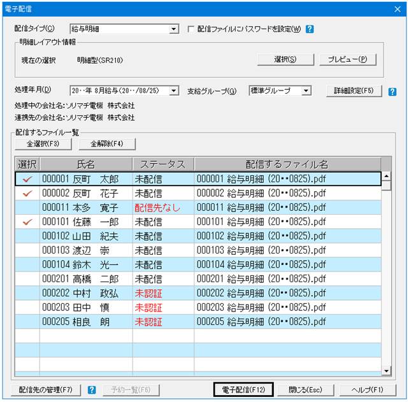Check selection cell for 000104 鈴木 光一
The image size is (409, 402).
pos(27,265)
